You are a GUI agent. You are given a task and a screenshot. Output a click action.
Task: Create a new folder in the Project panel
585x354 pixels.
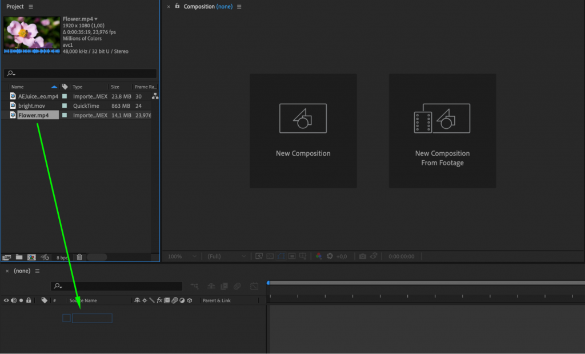point(19,257)
